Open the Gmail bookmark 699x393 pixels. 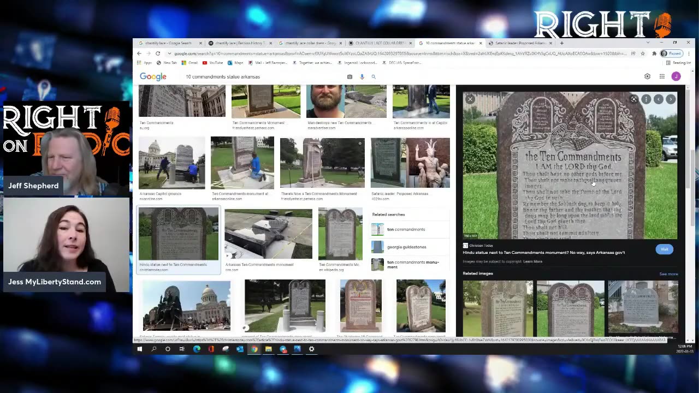pos(189,63)
